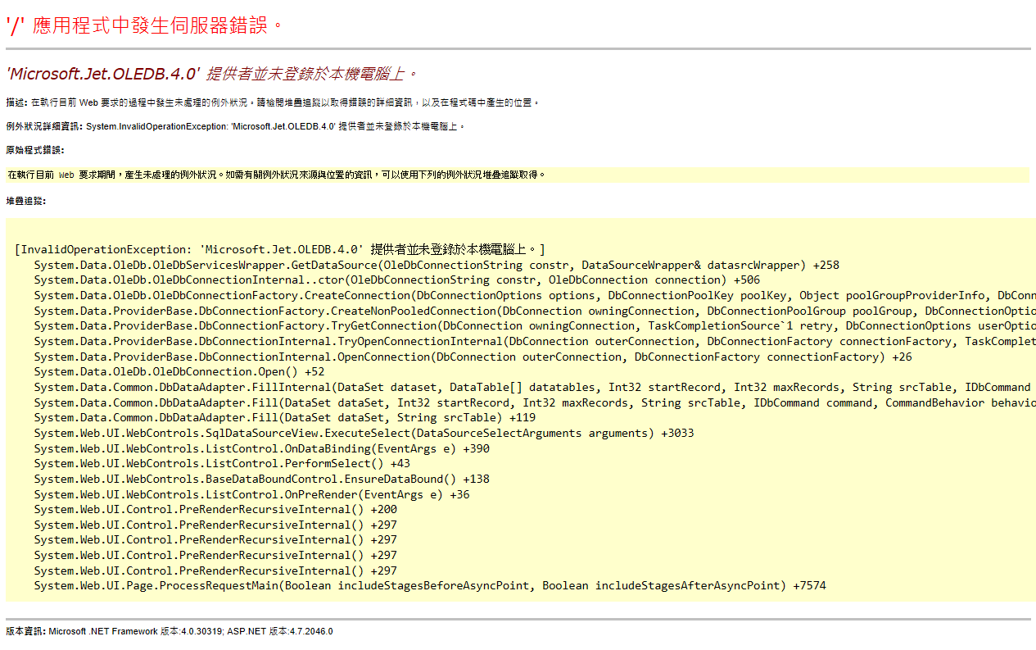The width and height of the screenshot is (1036, 650).
Task: Select the PreRenderRecursiveInternal() +200 line
Action: click(x=215, y=509)
